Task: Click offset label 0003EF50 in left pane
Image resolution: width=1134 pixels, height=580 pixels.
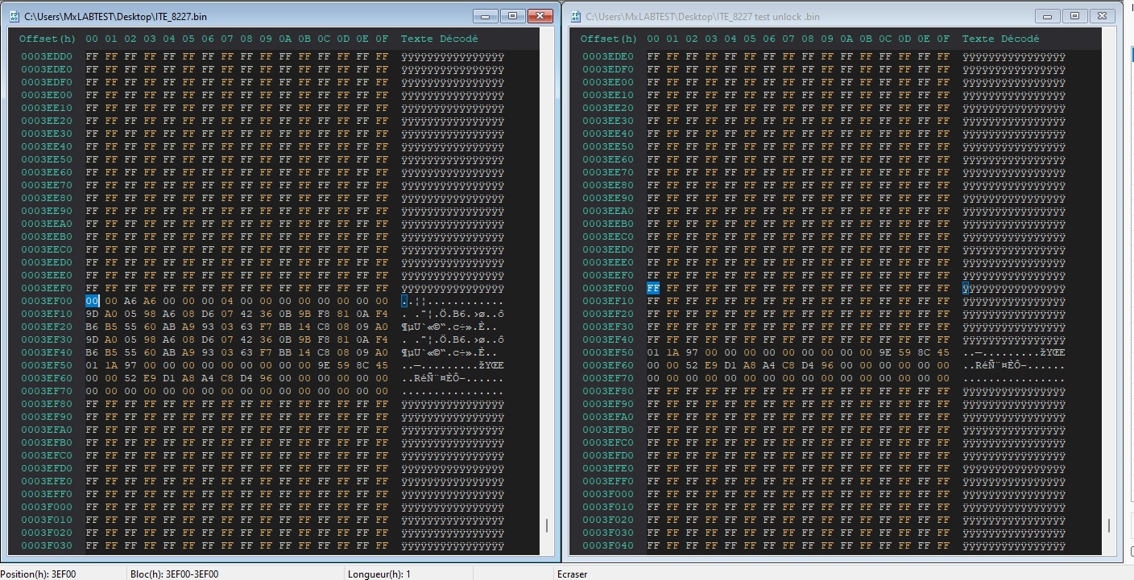Action: point(47,365)
